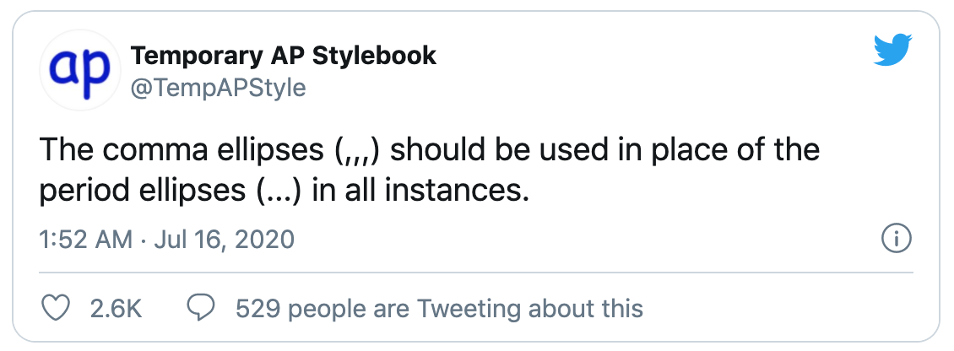954x351 pixels.
Task: Open the Twitter info circle icon
Action: click(894, 239)
